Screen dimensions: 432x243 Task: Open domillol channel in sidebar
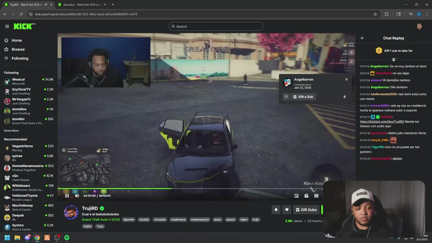tap(29, 121)
